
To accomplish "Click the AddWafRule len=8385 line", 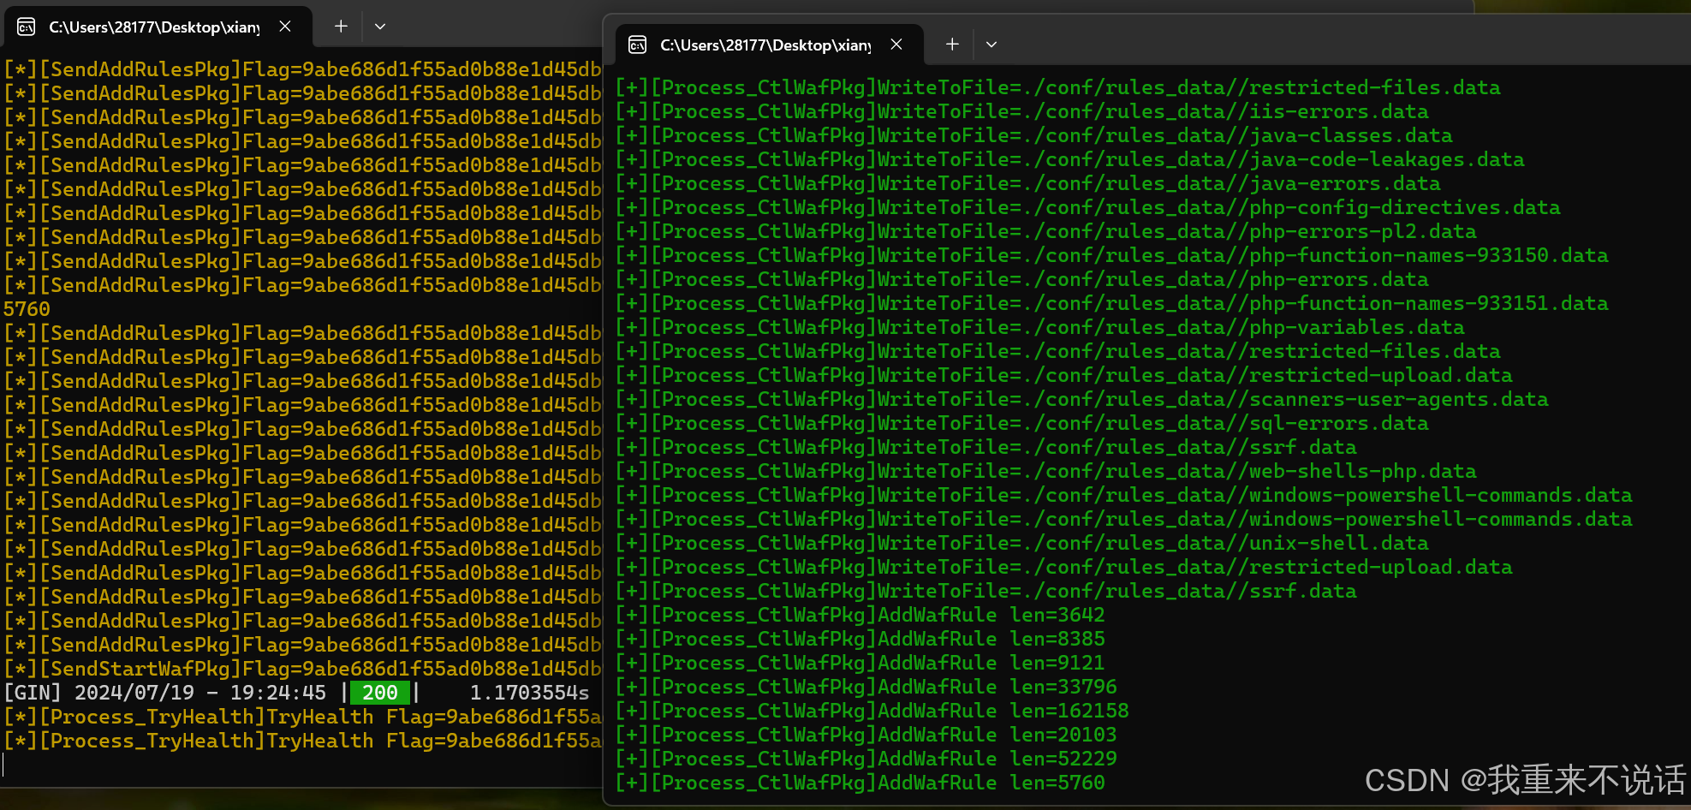I will coord(860,640).
